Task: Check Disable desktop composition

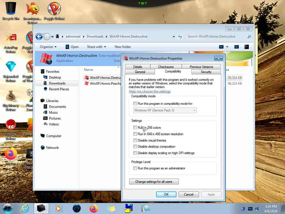Action: click(x=135, y=147)
